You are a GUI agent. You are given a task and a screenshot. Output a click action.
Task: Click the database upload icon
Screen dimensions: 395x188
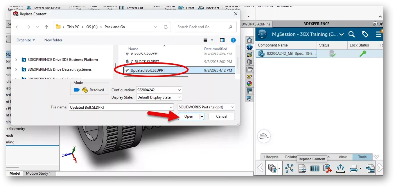pos(272,168)
